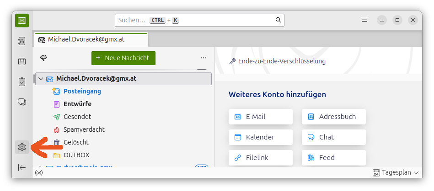The image size is (434, 191).
Task: Open the Entwürfe folder
Action: [x=77, y=104]
